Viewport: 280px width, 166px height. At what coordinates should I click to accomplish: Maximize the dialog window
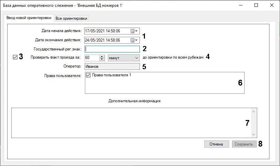(256, 5)
